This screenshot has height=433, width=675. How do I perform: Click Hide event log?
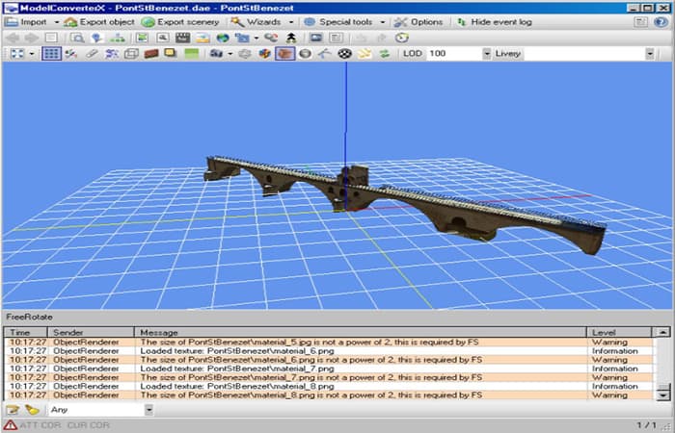tap(495, 22)
